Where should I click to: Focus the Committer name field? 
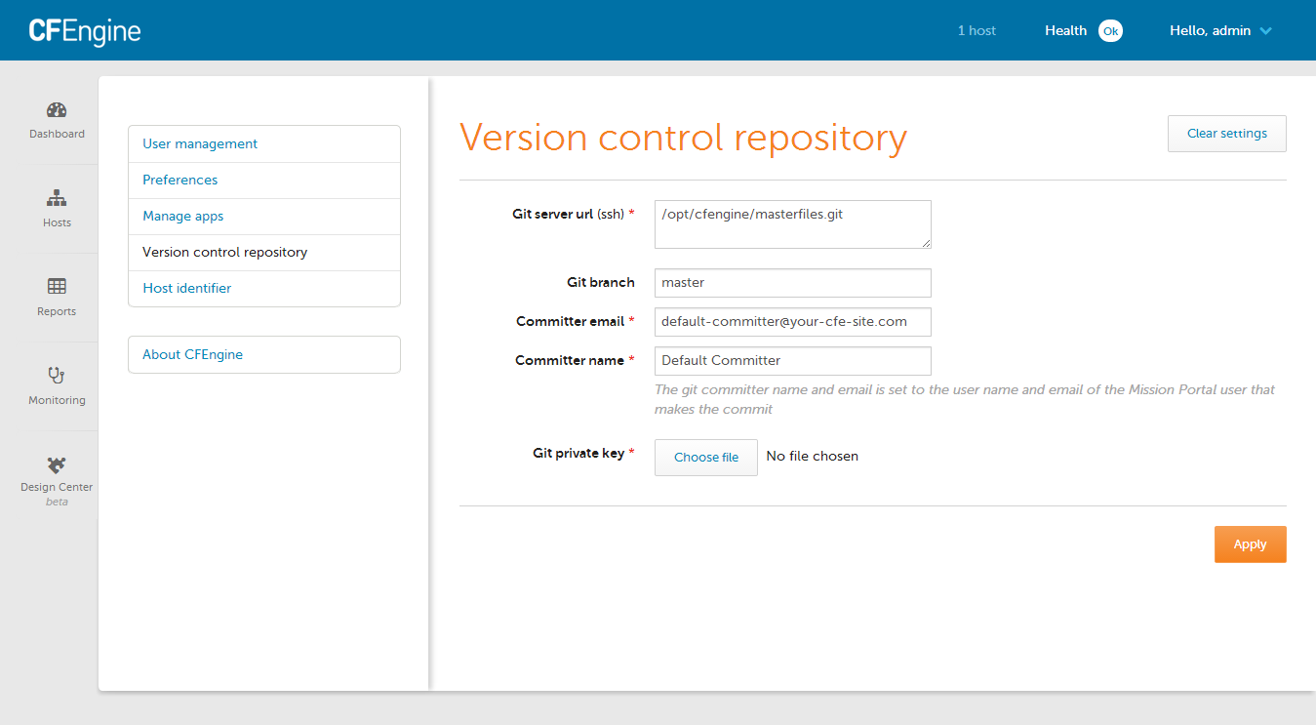(793, 361)
